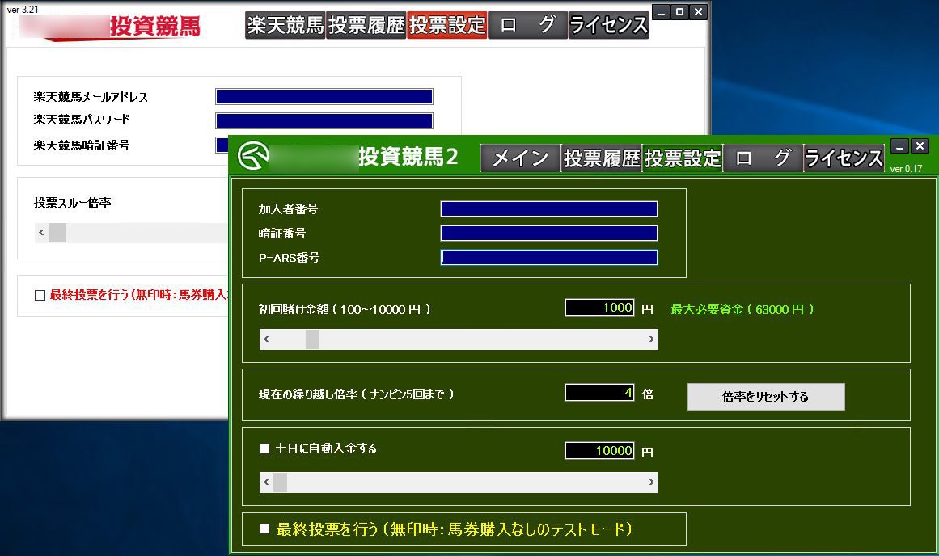Open 投票履歴 tab in back white window
This screenshot has height=556, width=939.
click(366, 25)
